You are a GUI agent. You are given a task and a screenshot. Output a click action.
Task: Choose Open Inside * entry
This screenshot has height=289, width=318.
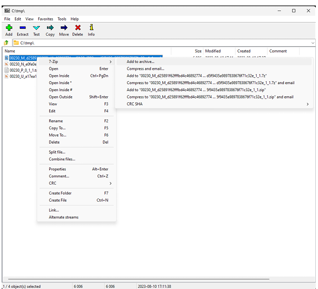click(x=77, y=83)
